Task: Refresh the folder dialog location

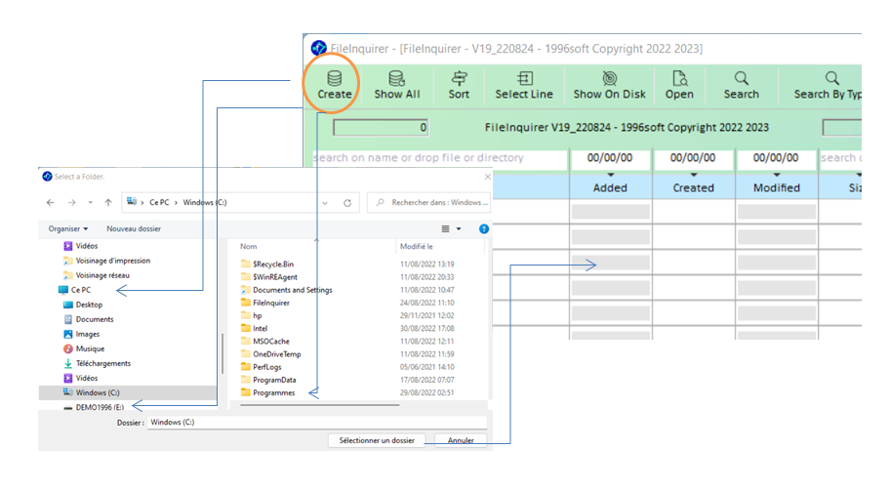Action: pos(347,203)
